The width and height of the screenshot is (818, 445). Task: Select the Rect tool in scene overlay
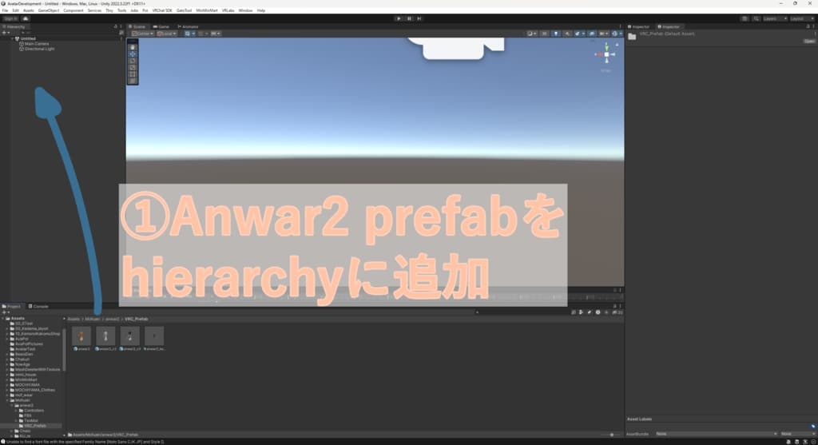pos(132,74)
